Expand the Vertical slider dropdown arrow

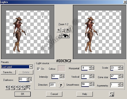coord(93,76)
